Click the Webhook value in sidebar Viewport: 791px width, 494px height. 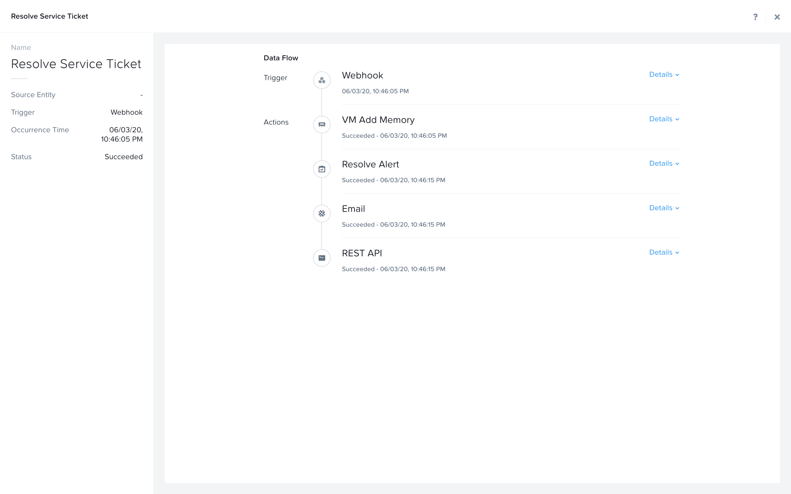pyautogui.click(x=127, y=113)
